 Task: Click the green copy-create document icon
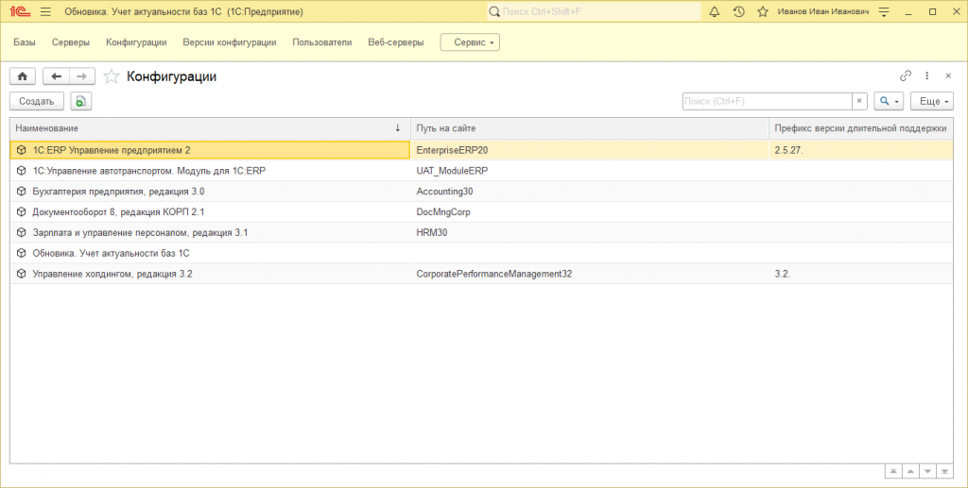click(81, 101)
